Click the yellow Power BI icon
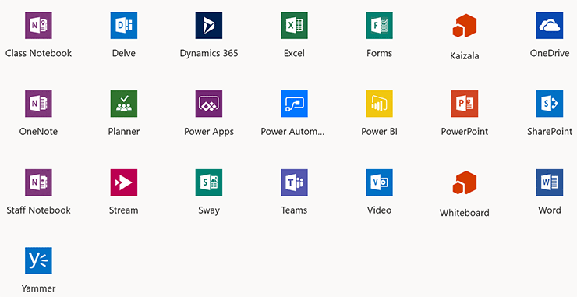This screenshot has width=577, height=297. [x=379, y=104]
